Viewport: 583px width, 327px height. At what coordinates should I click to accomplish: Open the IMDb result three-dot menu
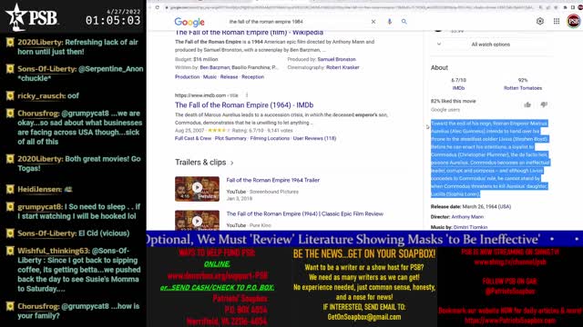[x=247, y=95]
